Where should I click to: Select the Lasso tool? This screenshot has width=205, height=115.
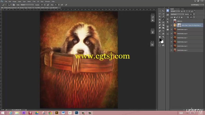pos(160,14)
